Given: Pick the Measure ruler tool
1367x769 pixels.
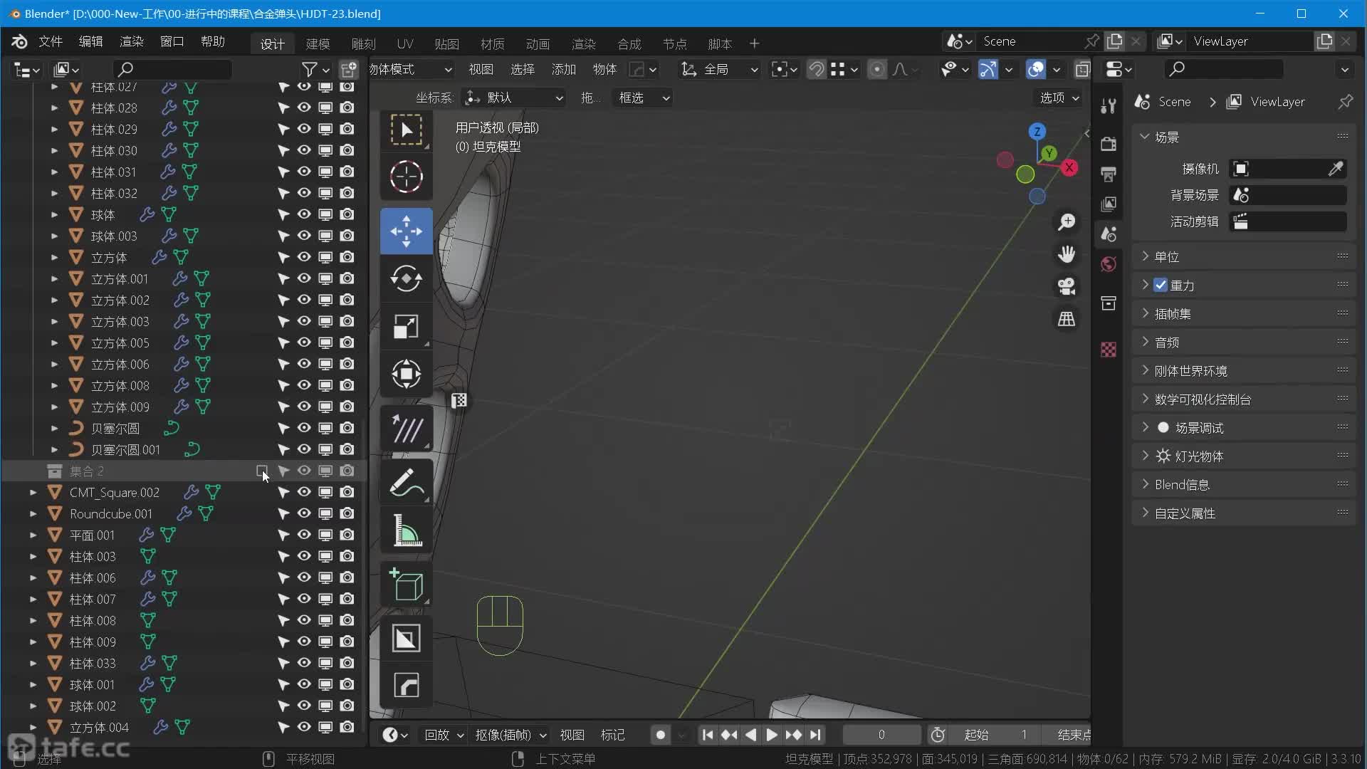Looking at the screenshot, I should (x=406, y=530).
